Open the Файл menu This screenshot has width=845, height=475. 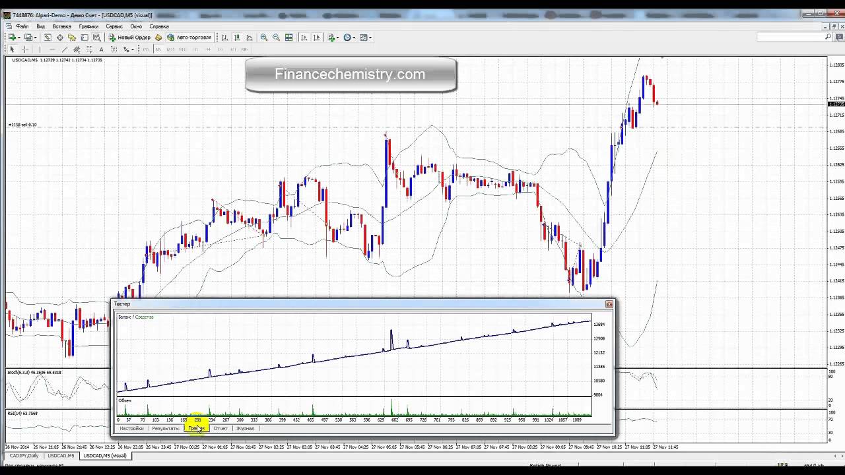(x=22, y=26)
